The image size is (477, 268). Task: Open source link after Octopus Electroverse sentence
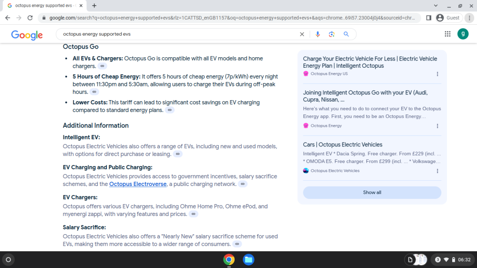tap(242, 184)
